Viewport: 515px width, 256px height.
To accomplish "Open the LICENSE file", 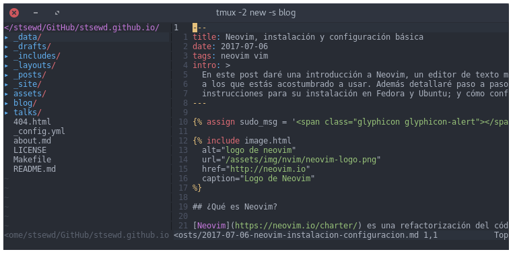I will click(x=30, y=150).
